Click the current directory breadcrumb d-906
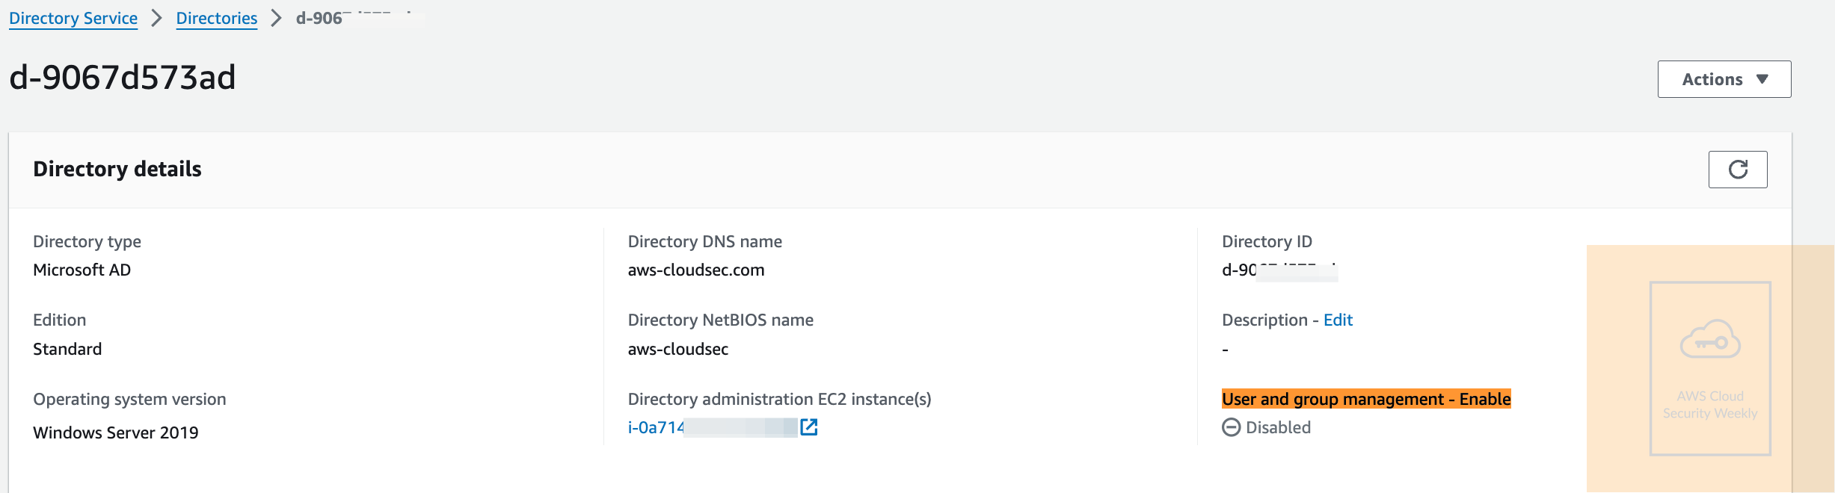The height and width of the screenshot is (493, 1835). pyautogui.click(x=360, y=18)
